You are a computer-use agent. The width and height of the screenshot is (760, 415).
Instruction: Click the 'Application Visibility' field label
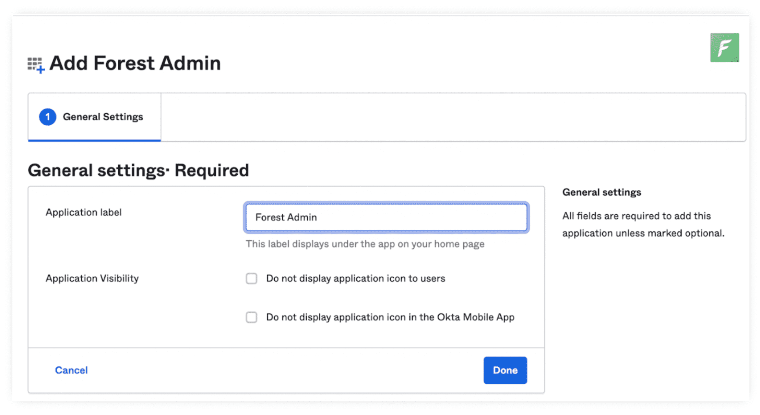[x=92, y=278]
